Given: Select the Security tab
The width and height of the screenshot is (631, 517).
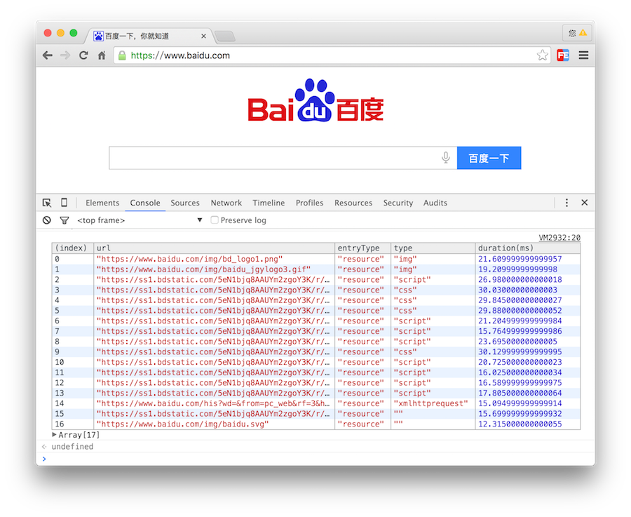Looking at the screenshot, I should (x=398, y=203).
